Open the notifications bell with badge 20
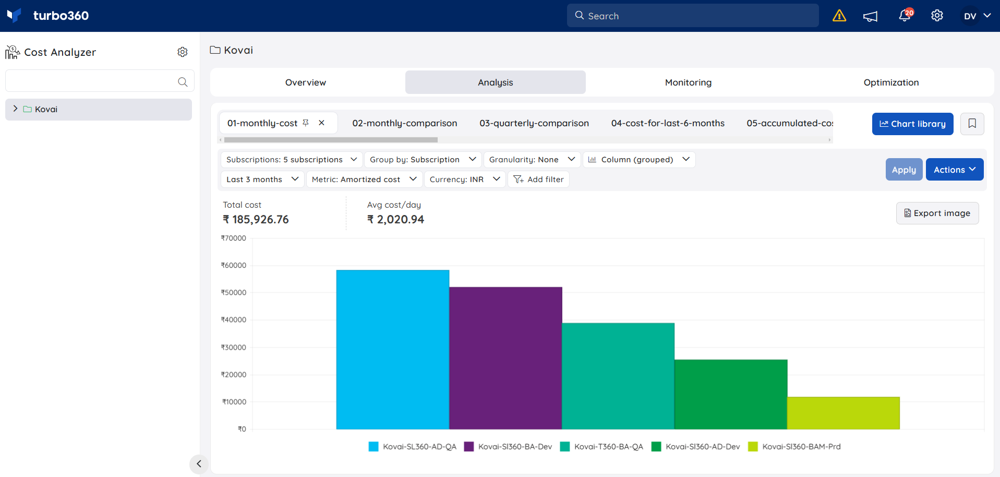 (x=906, y=15)
